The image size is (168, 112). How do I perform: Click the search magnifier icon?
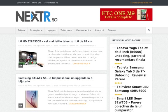coord(149,30)
